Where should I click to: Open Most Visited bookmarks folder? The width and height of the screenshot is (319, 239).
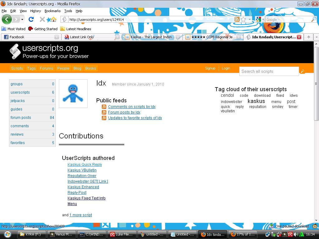coord(13,29)
